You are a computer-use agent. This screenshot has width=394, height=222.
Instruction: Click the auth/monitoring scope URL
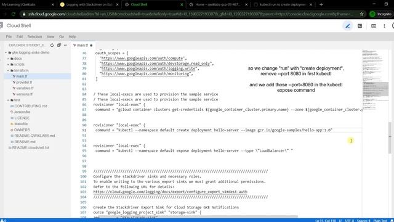pos(145,74)
